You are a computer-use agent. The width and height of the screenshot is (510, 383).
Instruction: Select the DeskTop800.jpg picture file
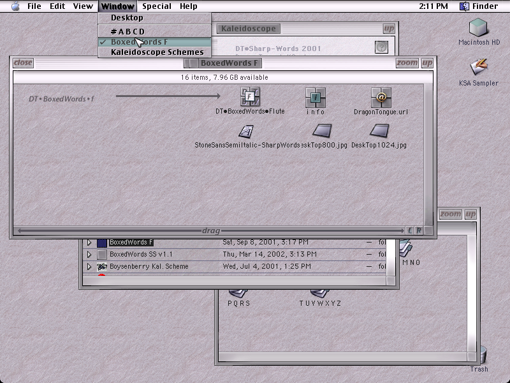coord(322,131)
